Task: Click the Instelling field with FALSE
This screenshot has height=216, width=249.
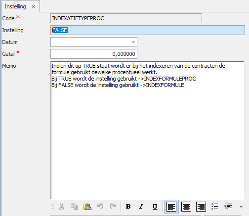Action: click(x=148, y=30)
